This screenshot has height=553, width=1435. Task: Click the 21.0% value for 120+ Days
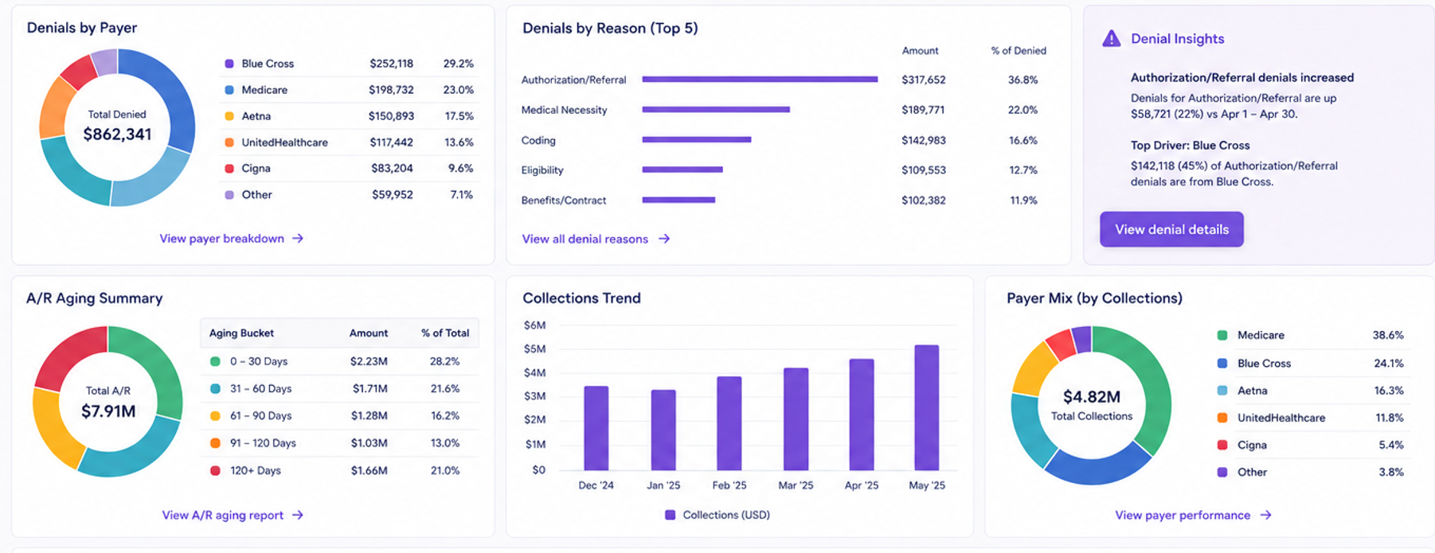click(445, 470)
